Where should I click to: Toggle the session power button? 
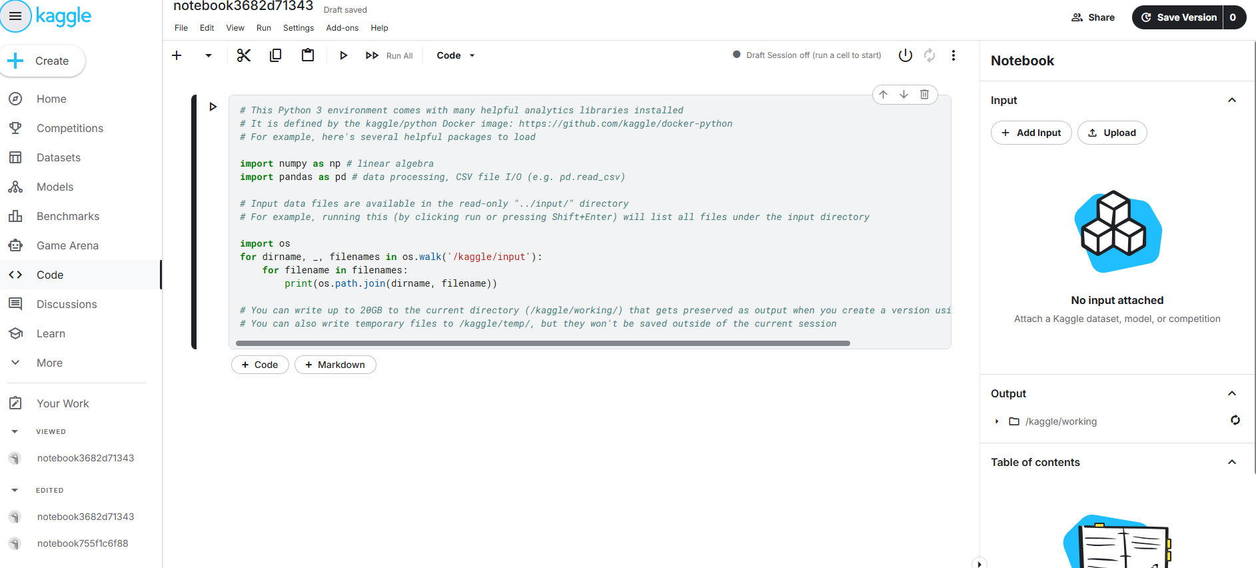pyautogui.click(x=905, y=55)
